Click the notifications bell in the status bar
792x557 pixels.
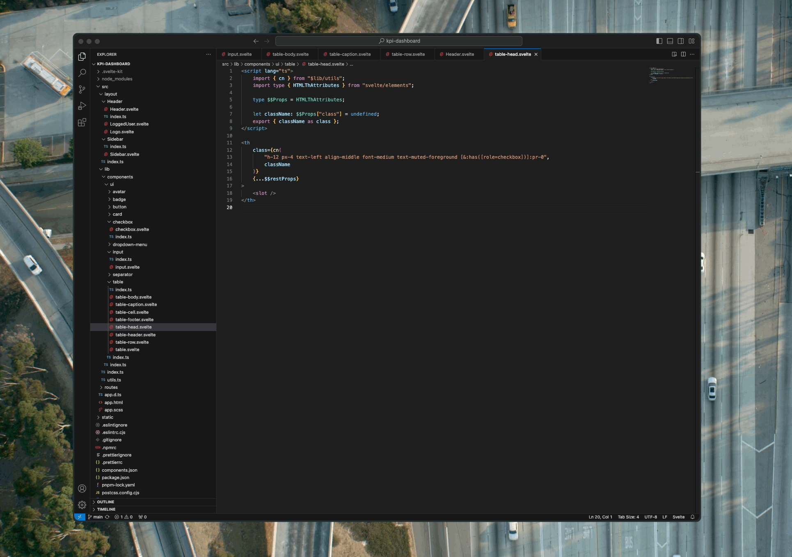coord(692,517)
